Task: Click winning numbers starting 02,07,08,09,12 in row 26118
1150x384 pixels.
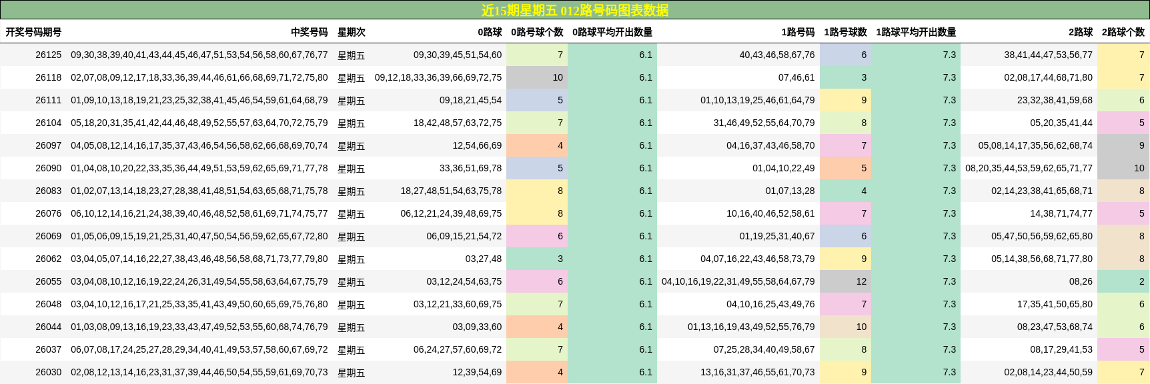Action: (199, 77)
